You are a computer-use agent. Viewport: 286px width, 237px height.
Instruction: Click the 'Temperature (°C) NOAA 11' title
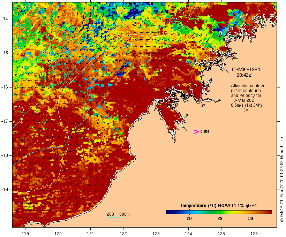(x=218, y=206)
